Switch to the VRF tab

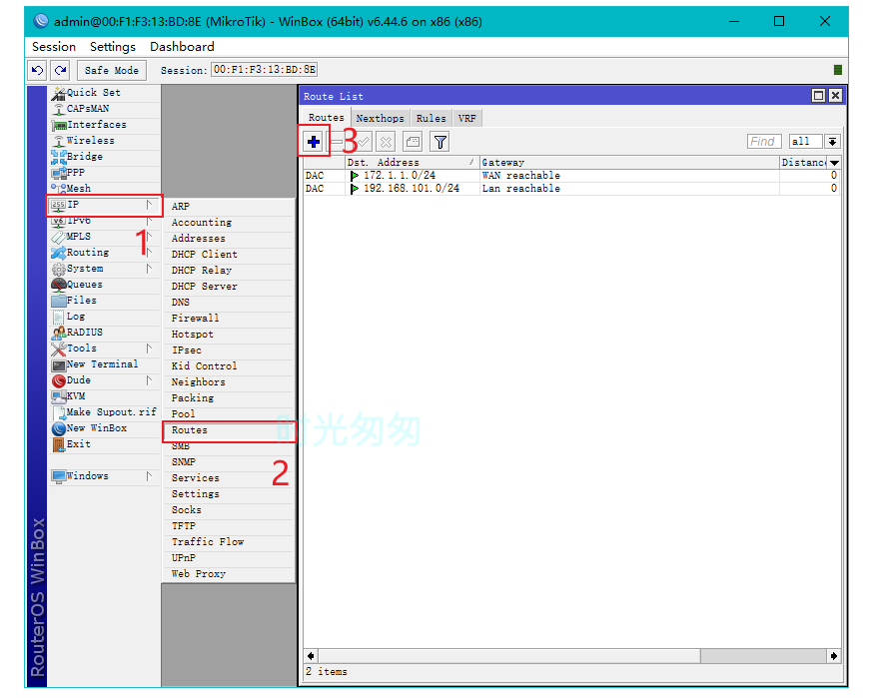tap(467, 119)
